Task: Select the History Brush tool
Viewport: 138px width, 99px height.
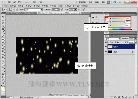Action: (x=3, y=45)
